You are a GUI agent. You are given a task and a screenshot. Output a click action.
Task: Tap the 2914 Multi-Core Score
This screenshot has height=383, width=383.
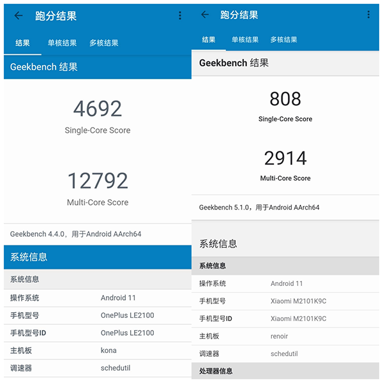285,158
